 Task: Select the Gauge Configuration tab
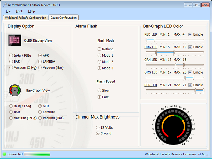click(64, 17)
